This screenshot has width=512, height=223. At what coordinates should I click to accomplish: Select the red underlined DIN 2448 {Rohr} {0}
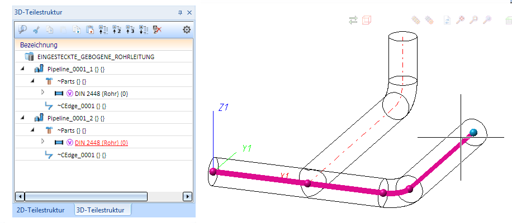tap(102, 143)
